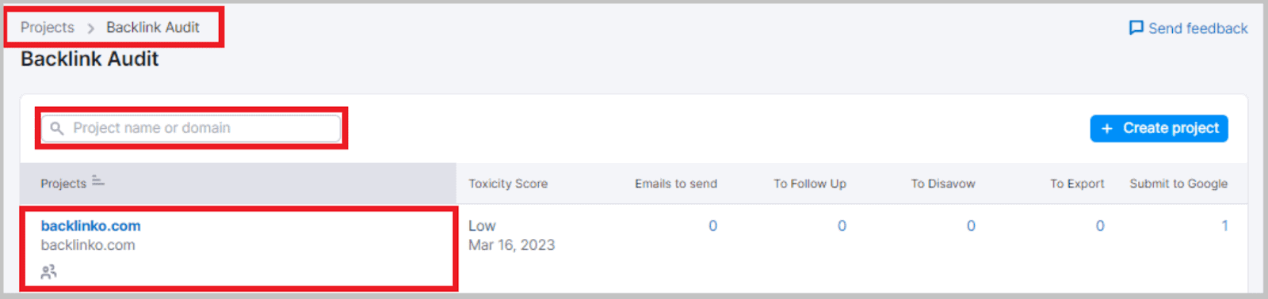1268x299 pixels.
Task: Open the backlinko.com project link
Action: [x=91, y=225]
